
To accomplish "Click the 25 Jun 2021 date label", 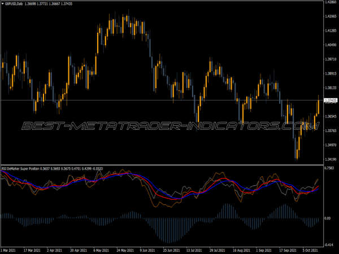I will [171, 251].
